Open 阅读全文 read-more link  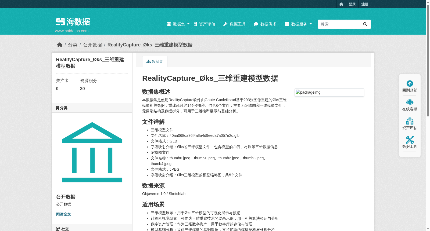point(63,214)
